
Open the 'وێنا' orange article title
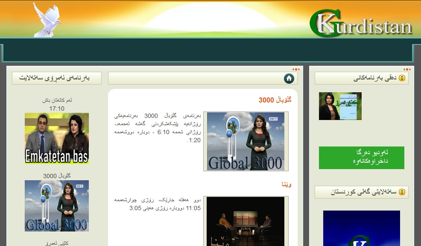click(x=286, y=184)
